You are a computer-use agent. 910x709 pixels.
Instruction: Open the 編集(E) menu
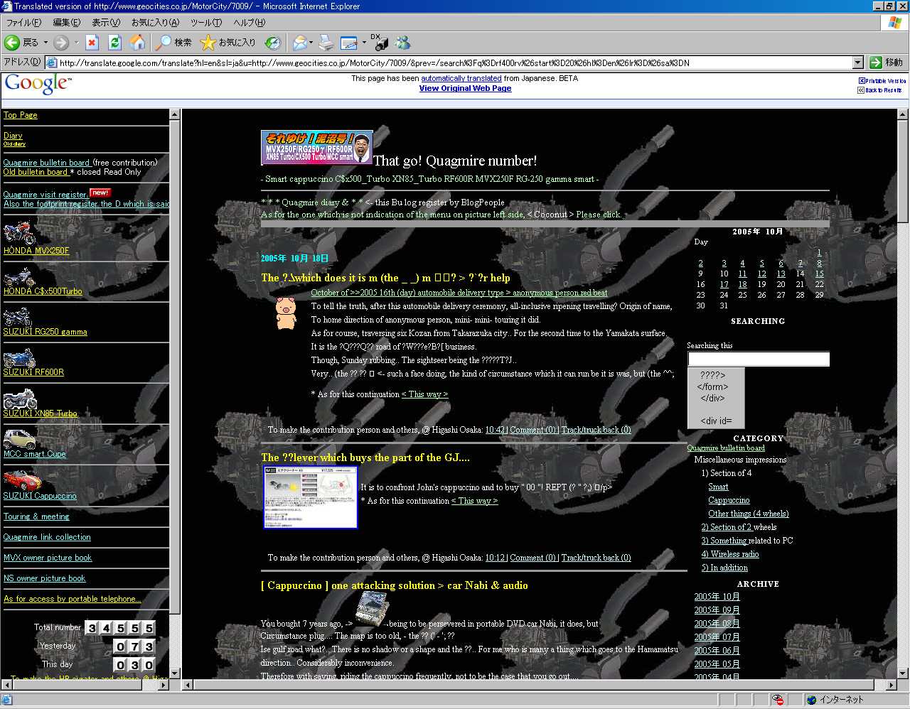(x=66, y=23)
